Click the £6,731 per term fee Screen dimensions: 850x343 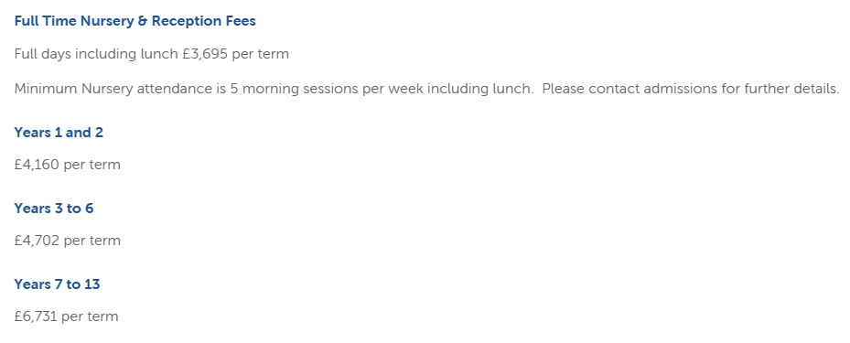[x=66, y=316]
